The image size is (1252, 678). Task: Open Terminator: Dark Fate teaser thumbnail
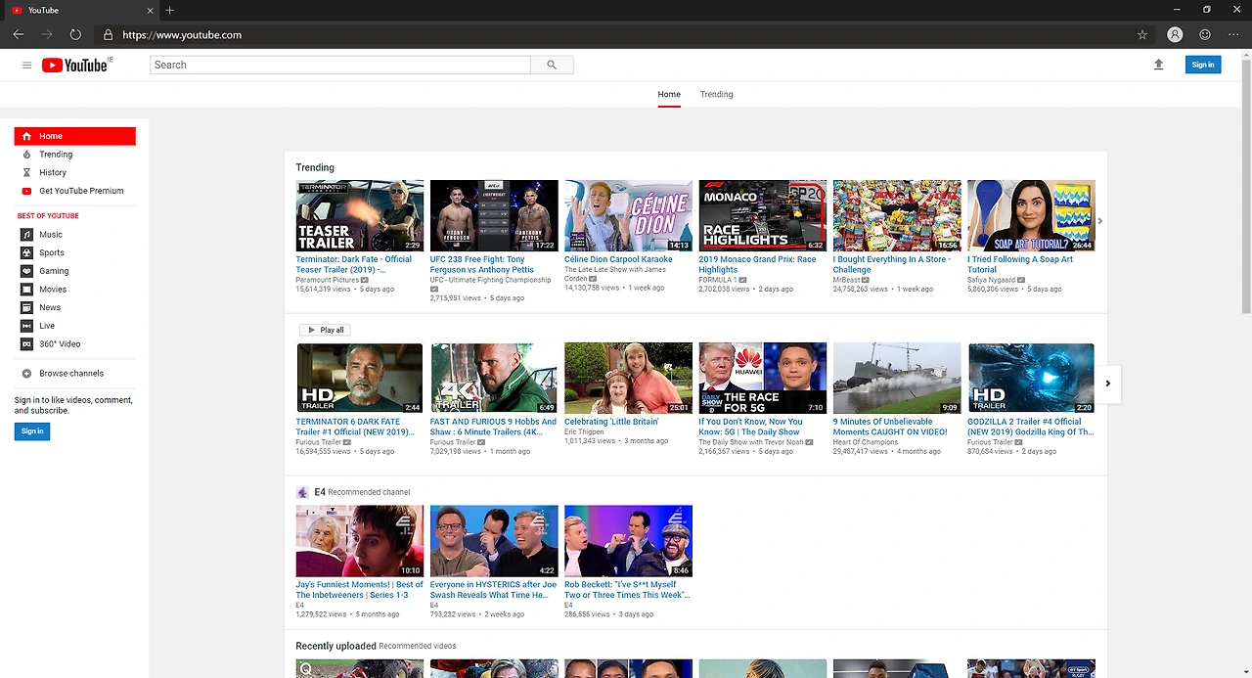[360, 215]
